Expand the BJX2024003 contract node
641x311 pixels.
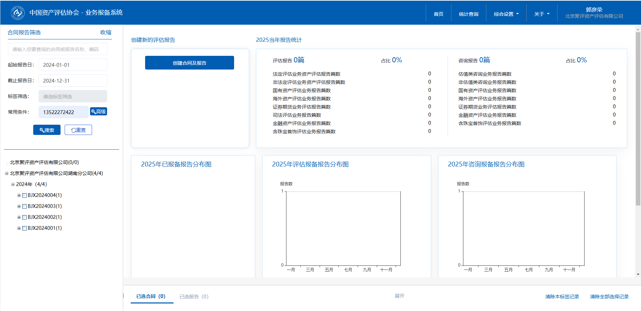point(19,207)
